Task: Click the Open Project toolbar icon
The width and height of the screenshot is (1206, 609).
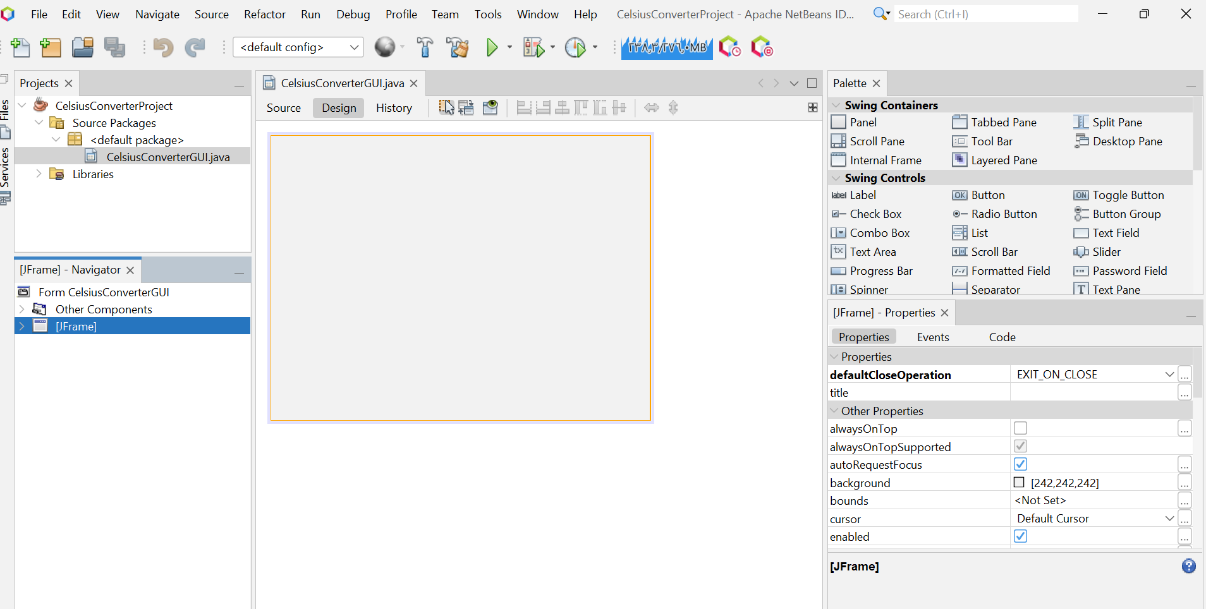Action: tap(82, 47)
